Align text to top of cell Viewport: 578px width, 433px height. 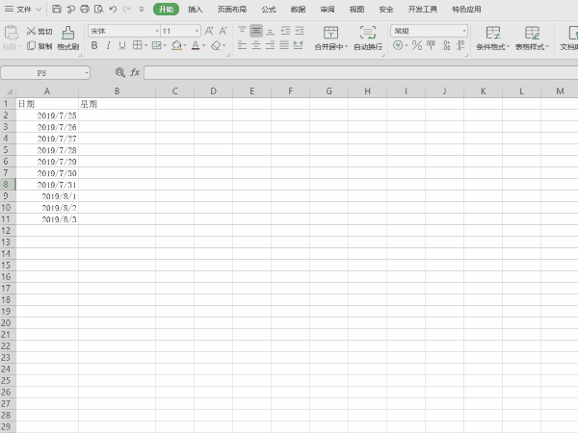(x=242, y=31)
